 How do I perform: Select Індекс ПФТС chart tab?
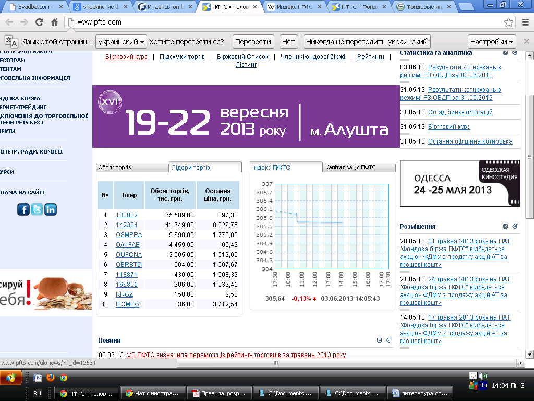(x=286, y=168)
